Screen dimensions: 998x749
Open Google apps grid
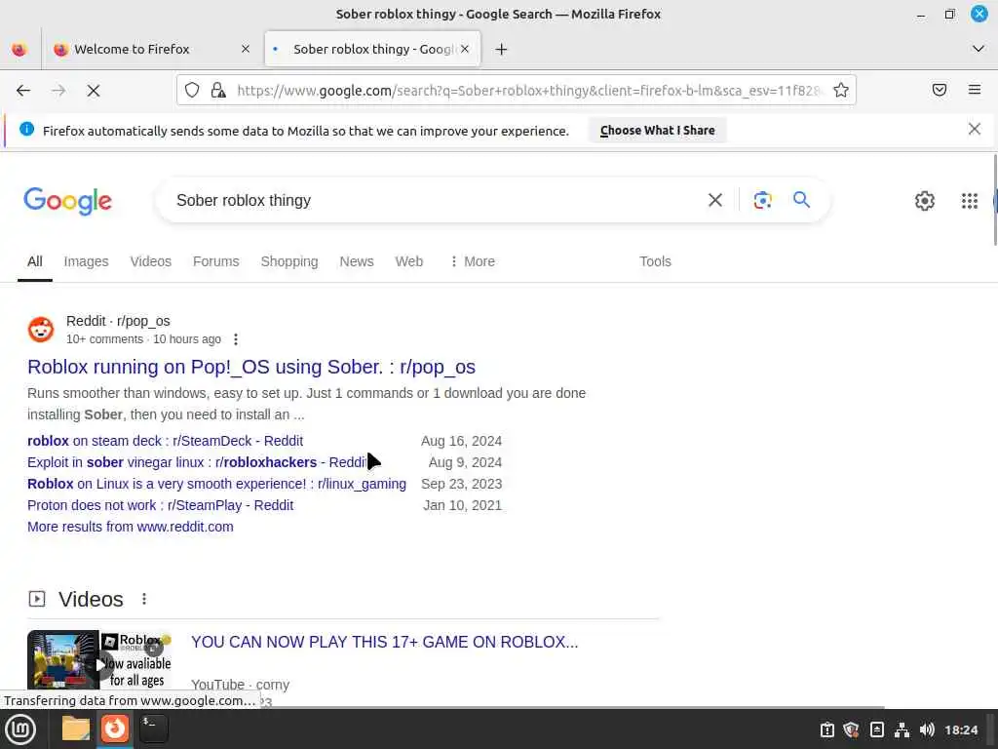[970, 201]
